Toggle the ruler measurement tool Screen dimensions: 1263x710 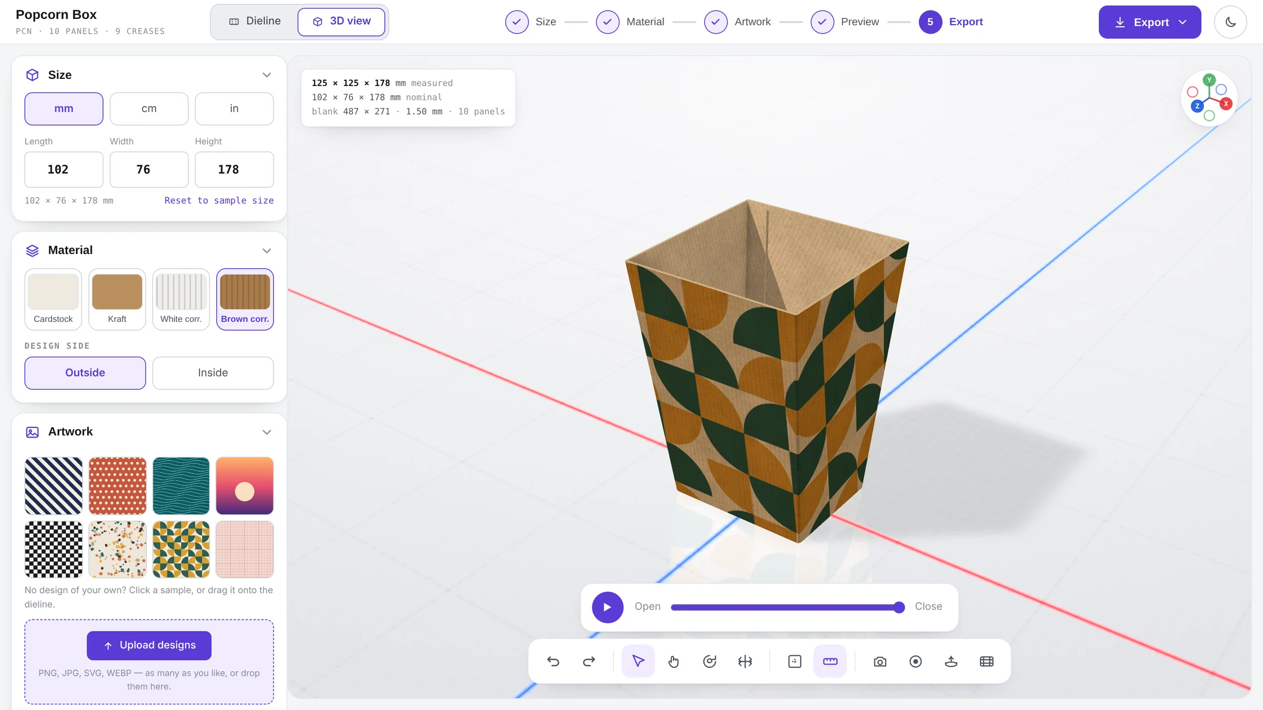[x=830, y=661]
